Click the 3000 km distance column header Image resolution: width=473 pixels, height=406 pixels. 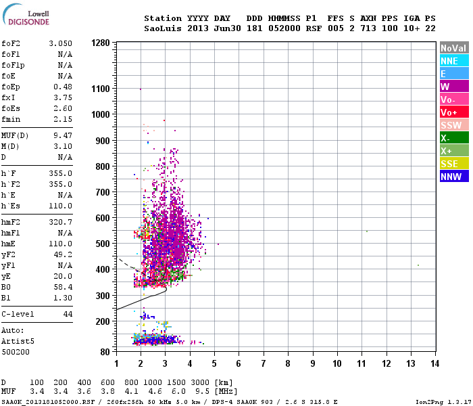[x=200, y=382]
